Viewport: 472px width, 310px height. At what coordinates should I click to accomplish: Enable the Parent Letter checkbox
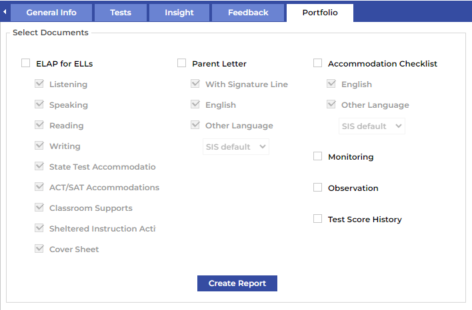(182, 64)
